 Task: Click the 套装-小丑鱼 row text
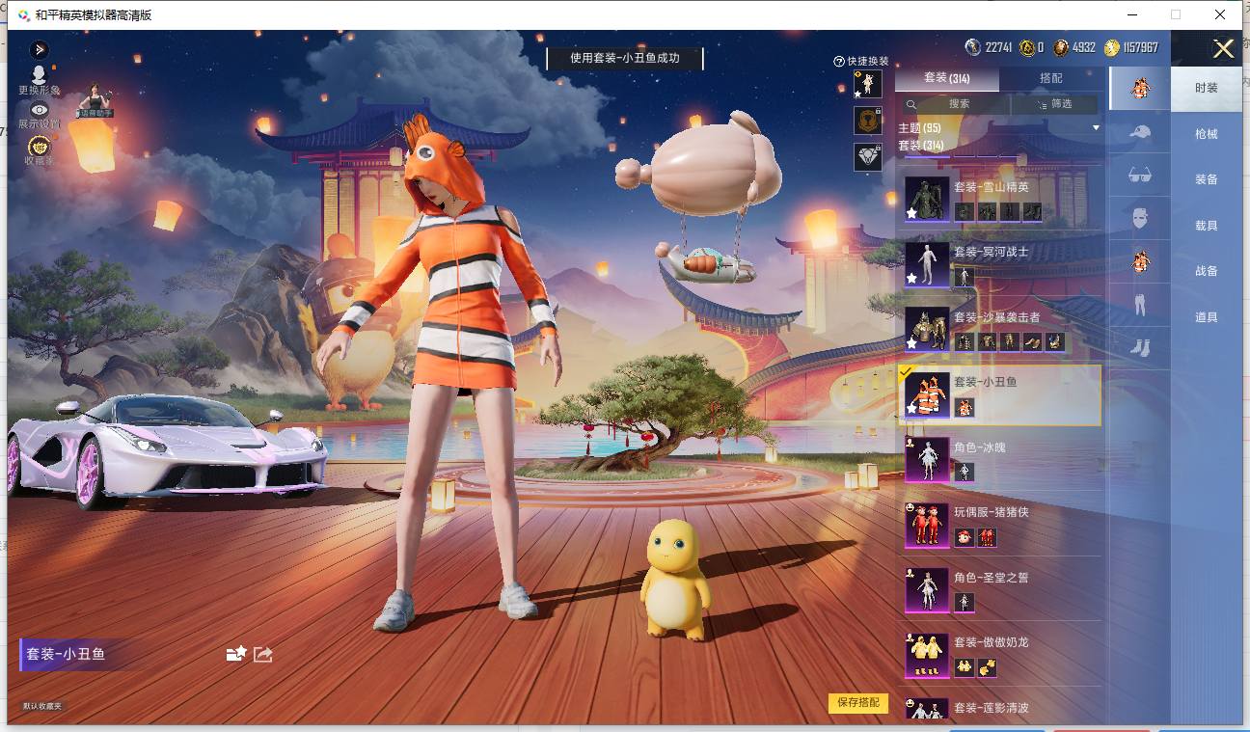coord(986,382)
